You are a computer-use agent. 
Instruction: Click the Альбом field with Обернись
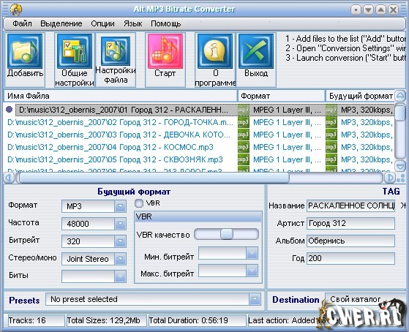tap(350, 241)
